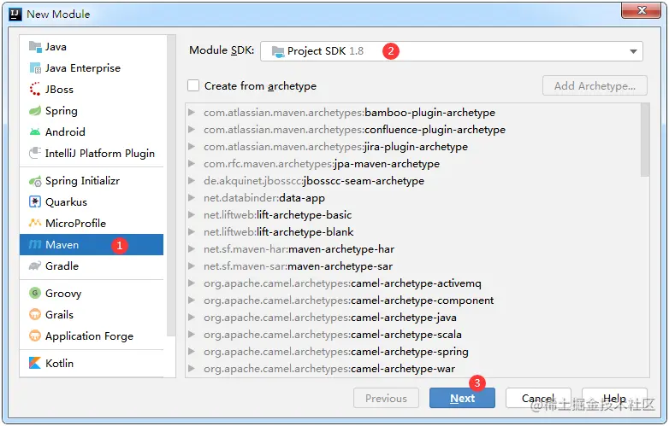669x426 pixels.
Task: Click the Project SDK folder icon
Action: [278, 51]
